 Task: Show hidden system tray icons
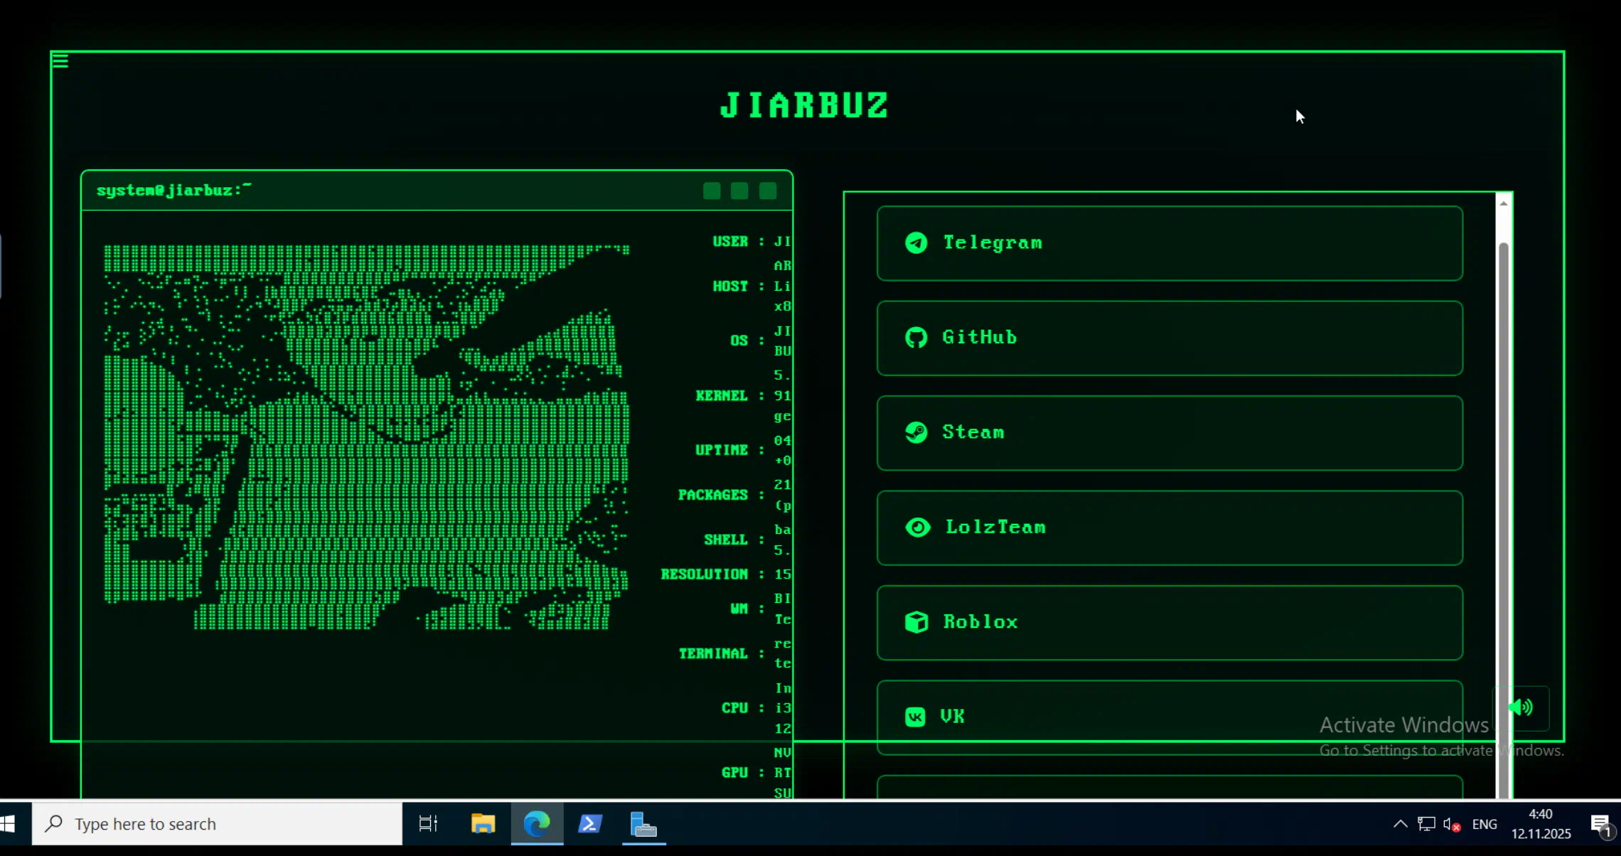pos(1400,824)
